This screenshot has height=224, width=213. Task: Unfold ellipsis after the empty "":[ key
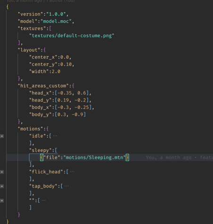pyautogui.click(x=44, y=200)
